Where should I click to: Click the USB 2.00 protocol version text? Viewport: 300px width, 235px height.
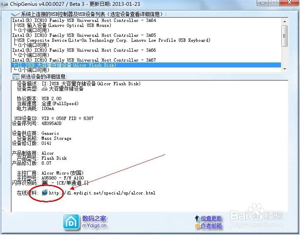52,98
